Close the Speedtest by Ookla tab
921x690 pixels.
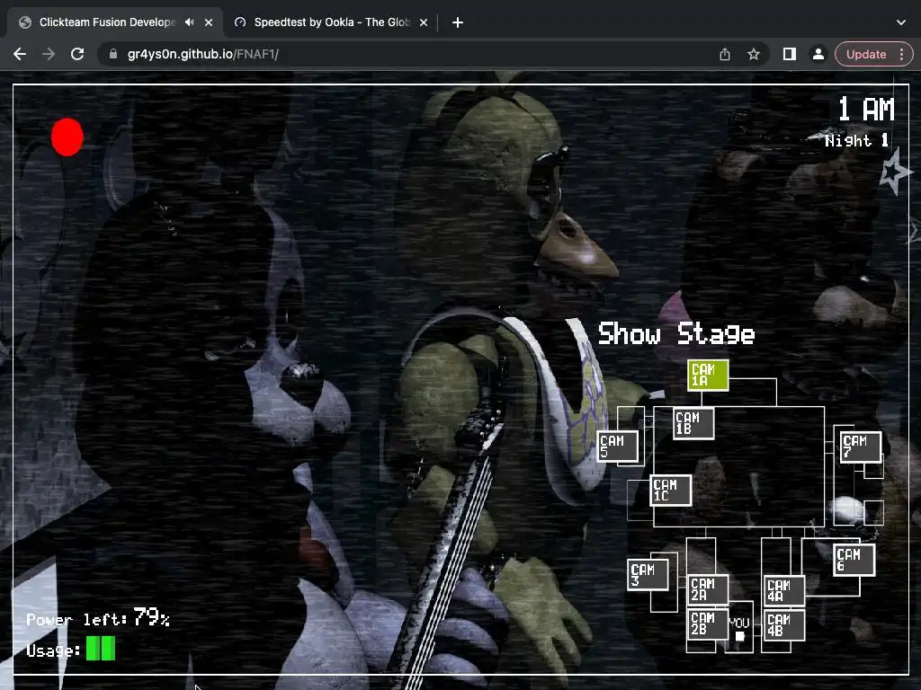424,22
